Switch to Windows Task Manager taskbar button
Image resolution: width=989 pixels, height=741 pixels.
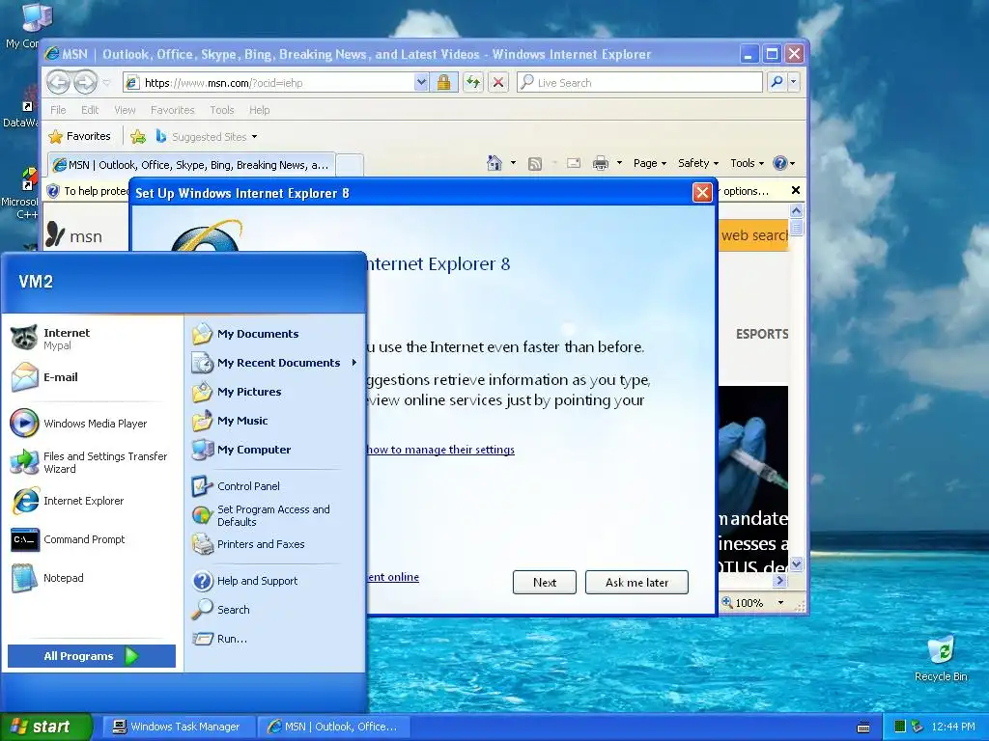(x=179, y=727)
